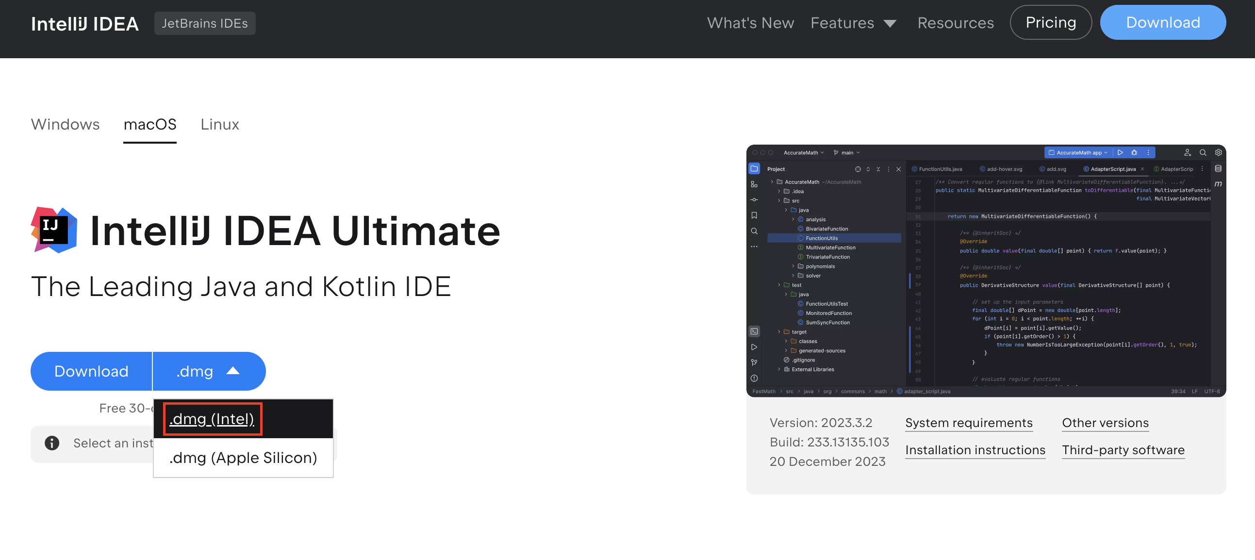The image size is (1255, 560).
Task: Click 'Build: 233.13135.103' text
Action: (x=829, y=442)
